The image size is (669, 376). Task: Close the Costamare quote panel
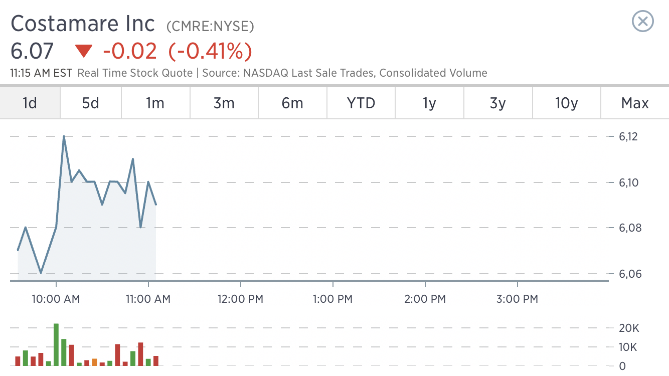pos(643,22)
